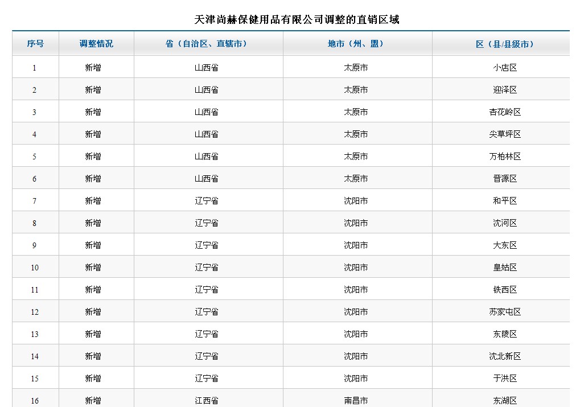The width and height of the screenshot is (584, 407).
Task: Select the 和平区 cell
Action: (x=505, y=201)
